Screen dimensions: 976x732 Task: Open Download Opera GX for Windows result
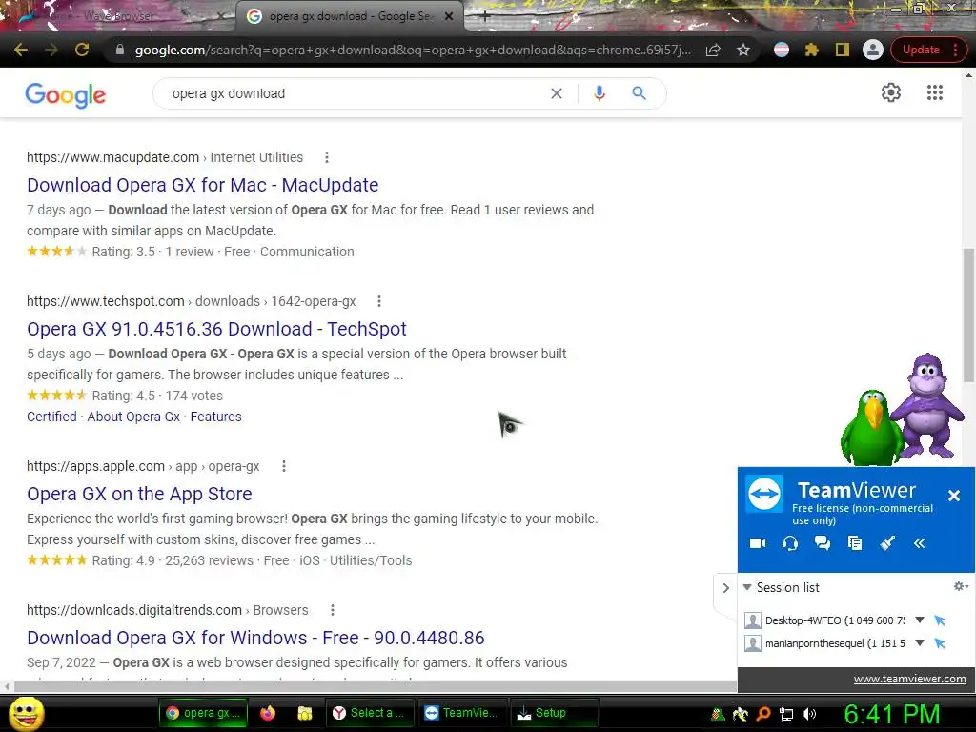point(255,638)
